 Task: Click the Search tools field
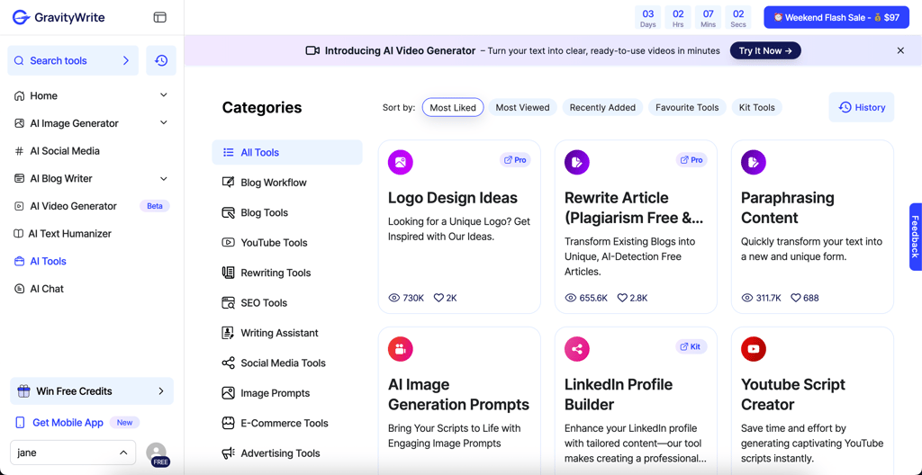[x=73, y=60]
